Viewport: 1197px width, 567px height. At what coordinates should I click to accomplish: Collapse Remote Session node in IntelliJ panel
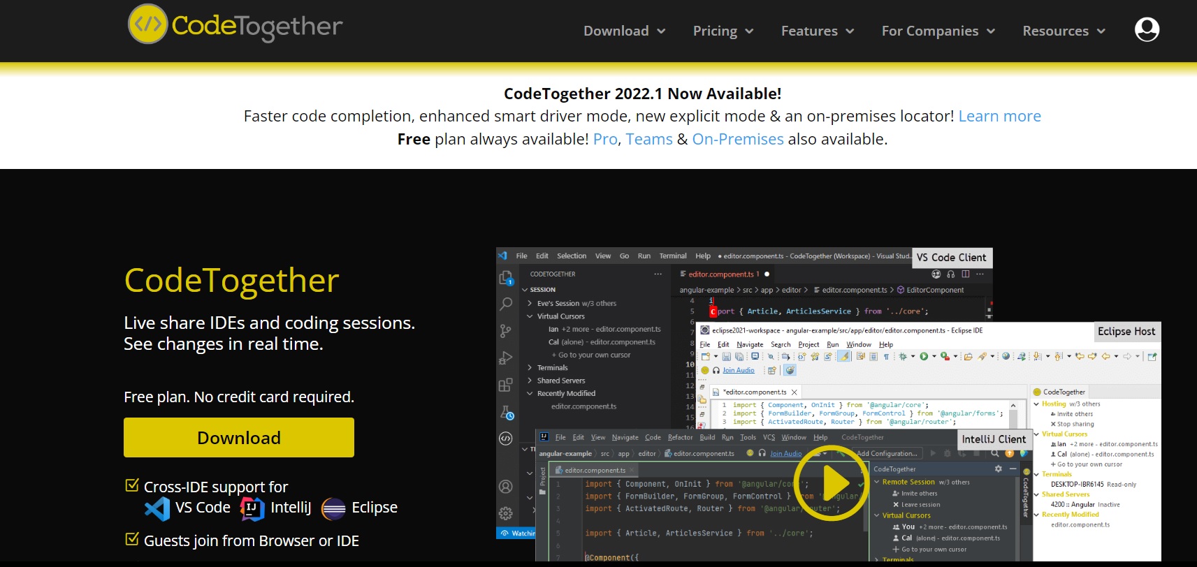pos(877,482)
